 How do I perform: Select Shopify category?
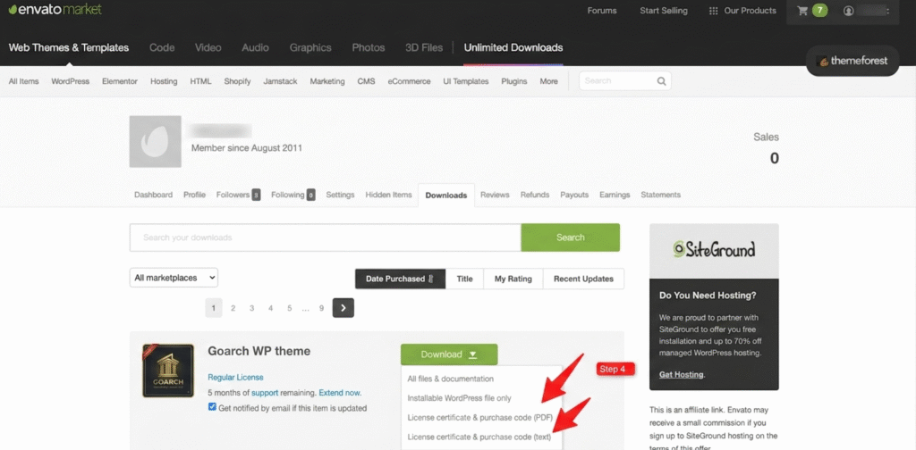(x=237, y=81)
